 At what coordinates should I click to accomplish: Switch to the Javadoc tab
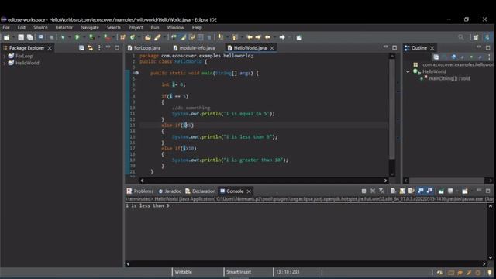point(170,191)
